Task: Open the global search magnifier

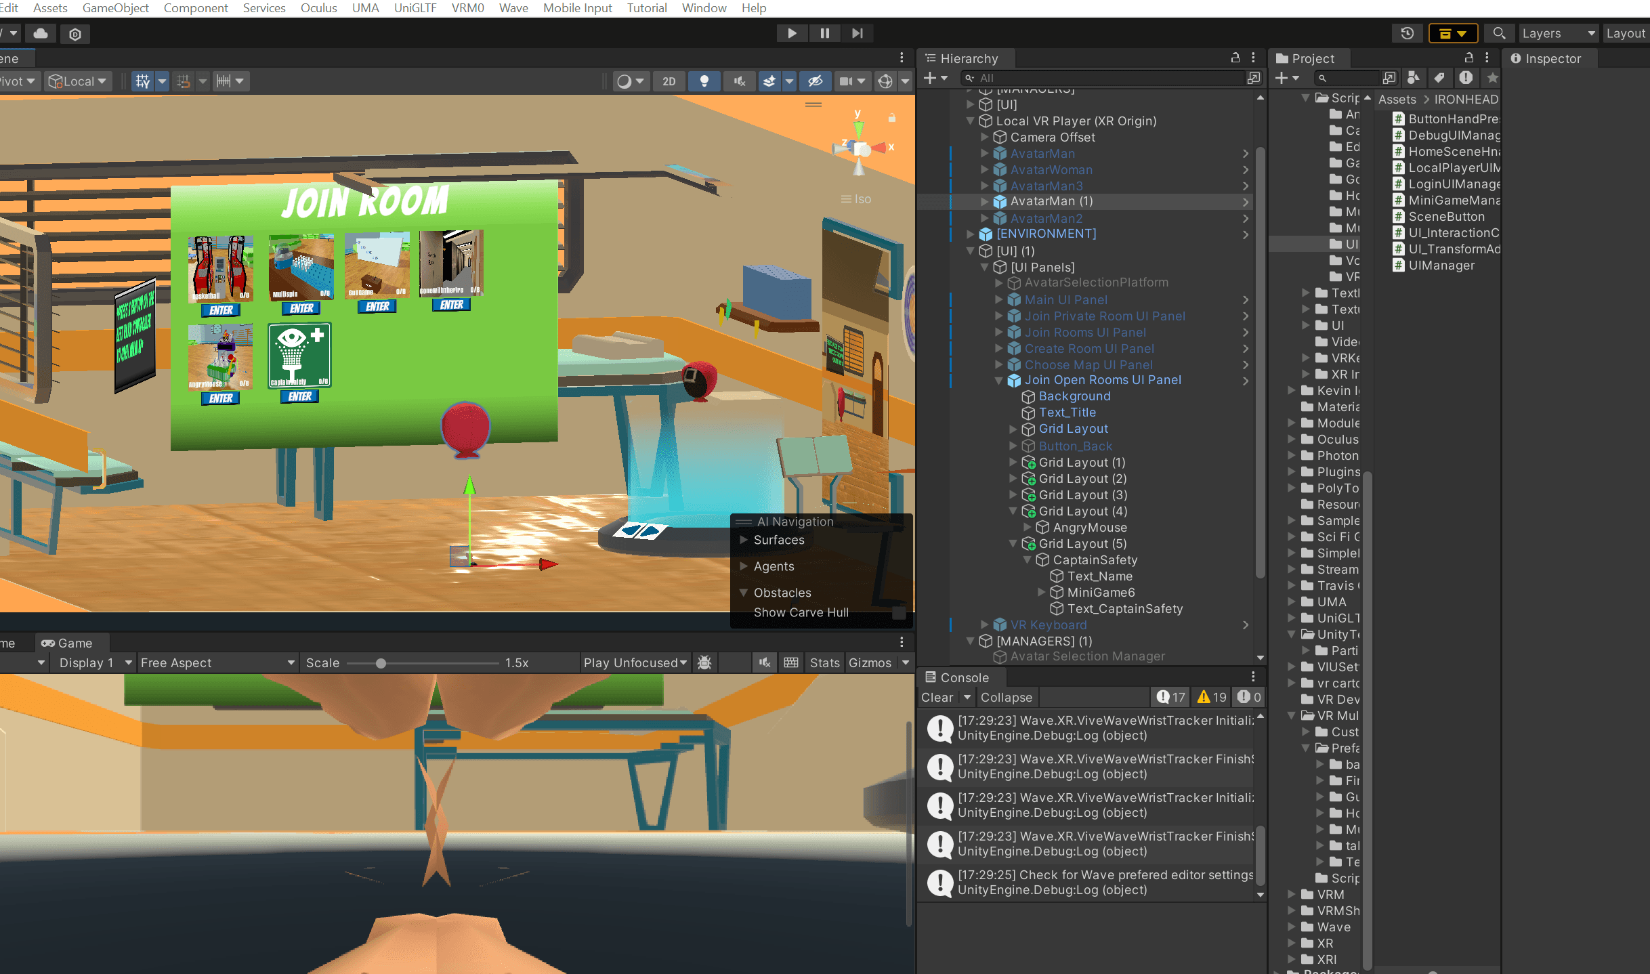Action: 1499,33
